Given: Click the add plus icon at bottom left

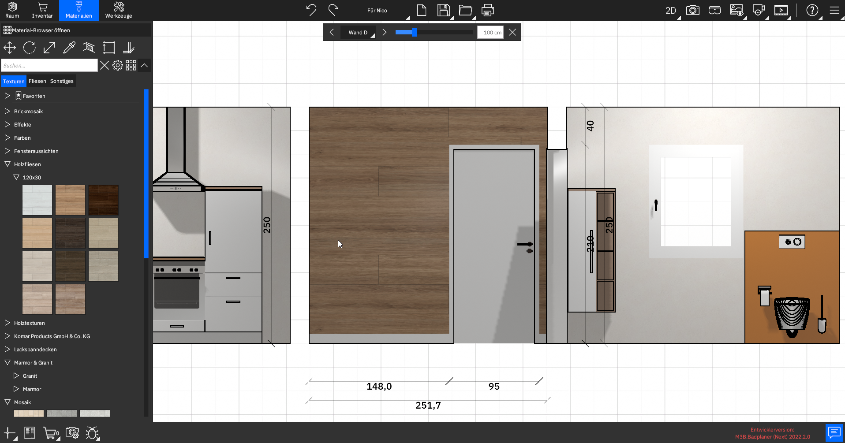Looking at the screenshot, I should click(x=10, y=433).
